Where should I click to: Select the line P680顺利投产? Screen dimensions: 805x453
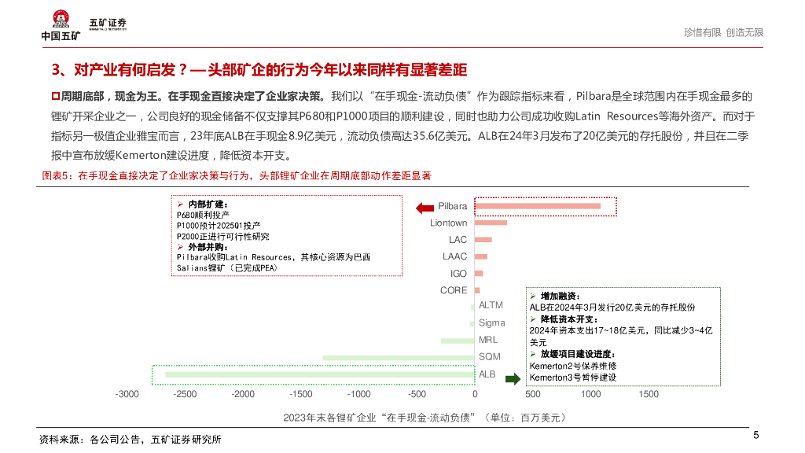[203, 215]
